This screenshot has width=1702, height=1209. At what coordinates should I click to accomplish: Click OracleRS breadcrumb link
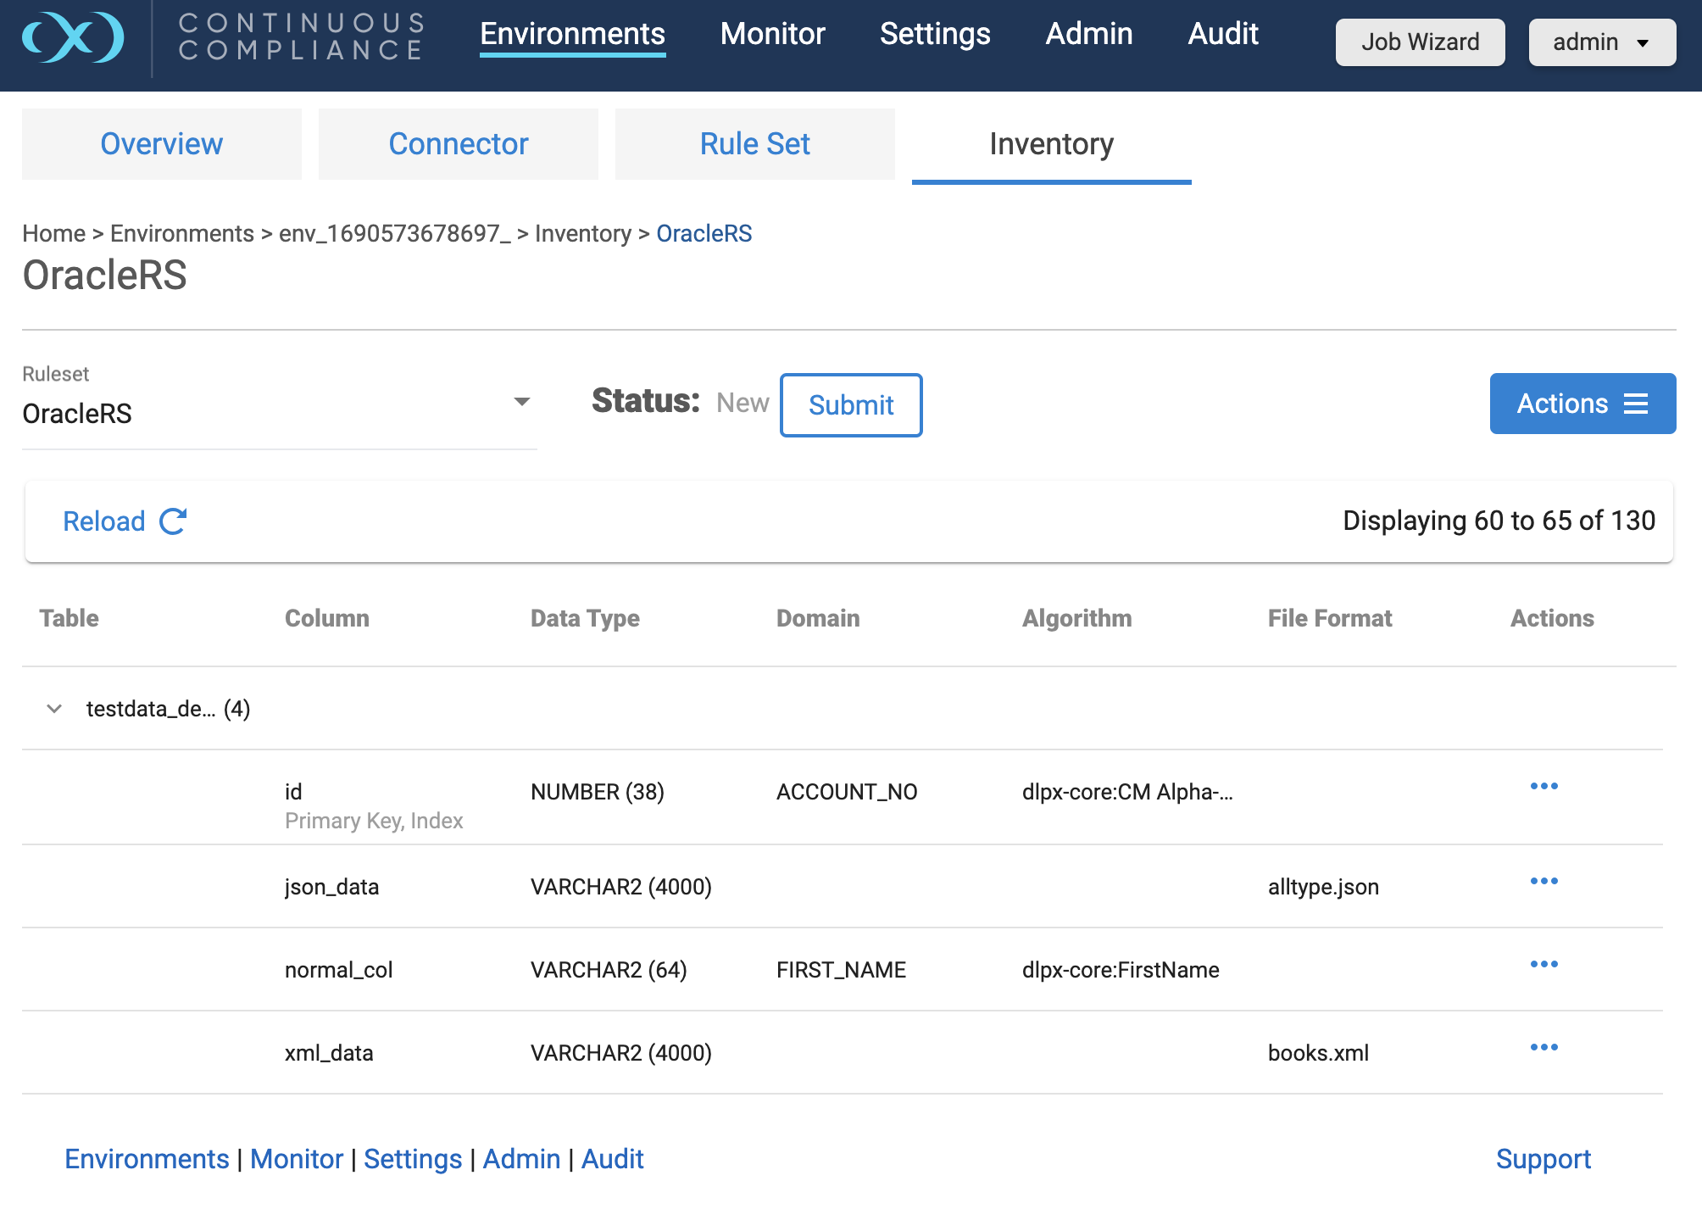click(704, 233)
